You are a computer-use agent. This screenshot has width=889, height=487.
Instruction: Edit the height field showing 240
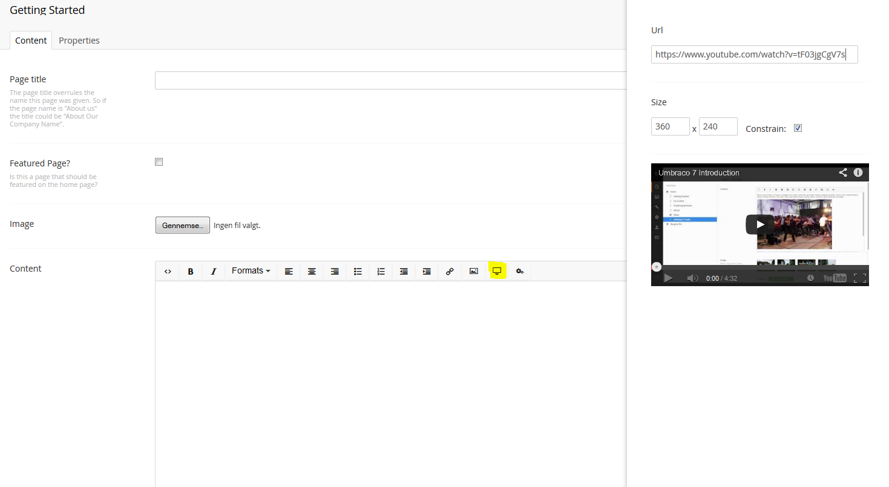click(x=718, y=126)
